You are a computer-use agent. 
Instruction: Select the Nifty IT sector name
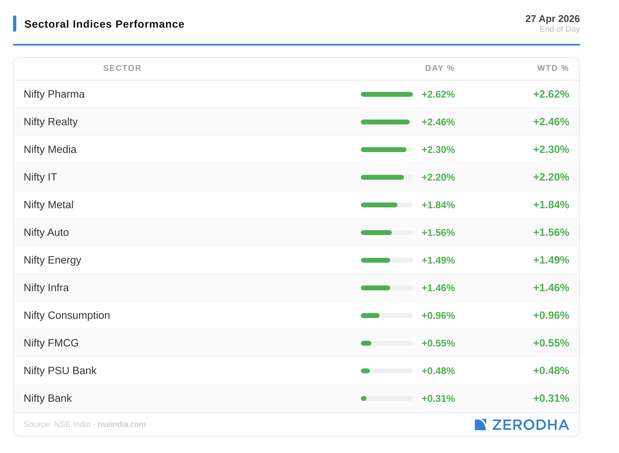[x=40, y=177]
